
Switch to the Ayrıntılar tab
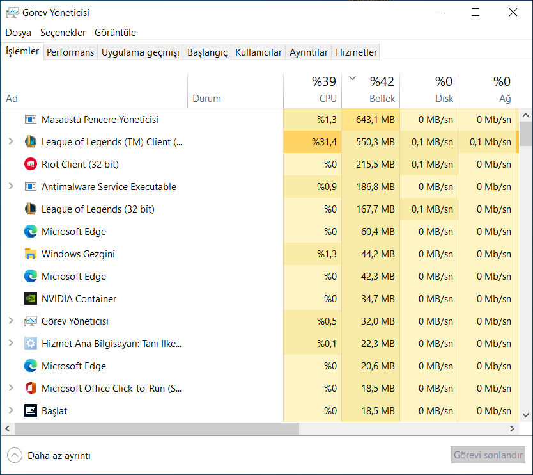308,52
